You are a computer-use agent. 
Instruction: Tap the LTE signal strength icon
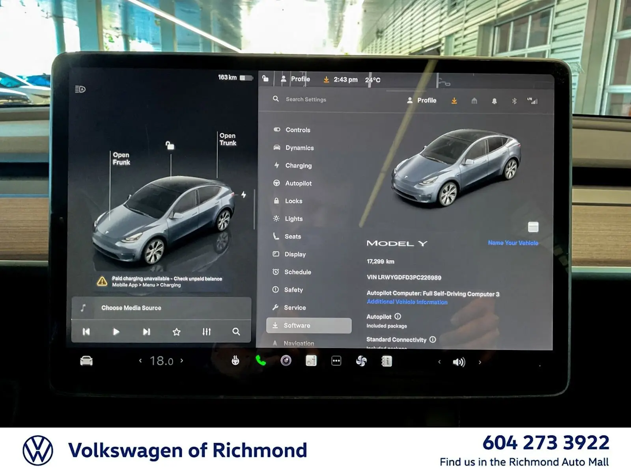coord(533,101)
